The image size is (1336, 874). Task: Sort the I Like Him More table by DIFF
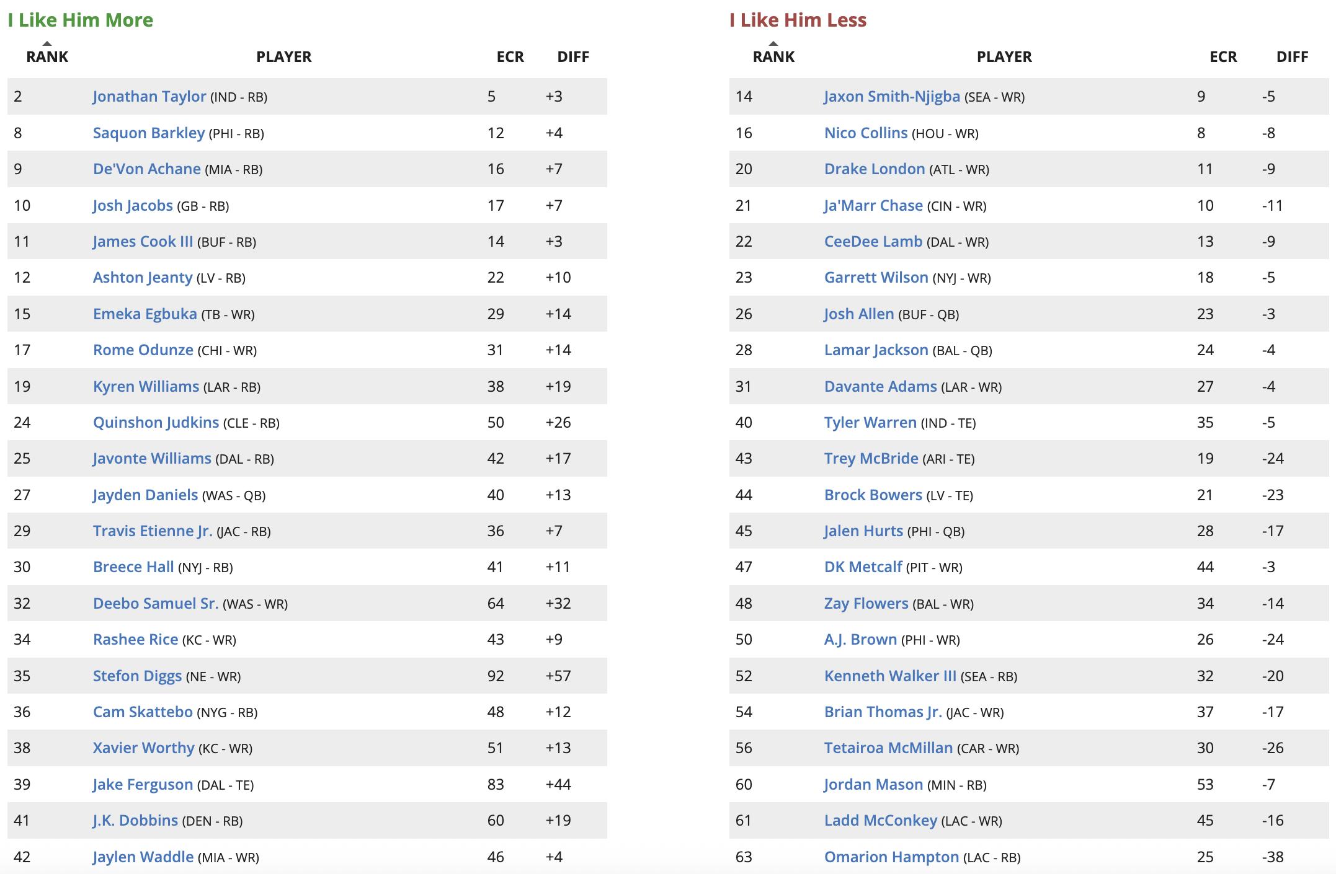point(572,57)
